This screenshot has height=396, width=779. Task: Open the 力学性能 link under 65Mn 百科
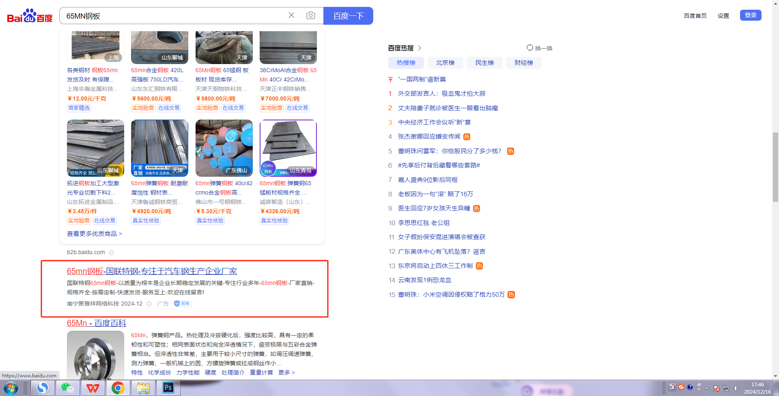[x=188, y=372]
